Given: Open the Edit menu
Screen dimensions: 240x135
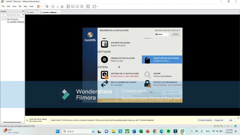Looking at the screenshot, I should (8, 6).
